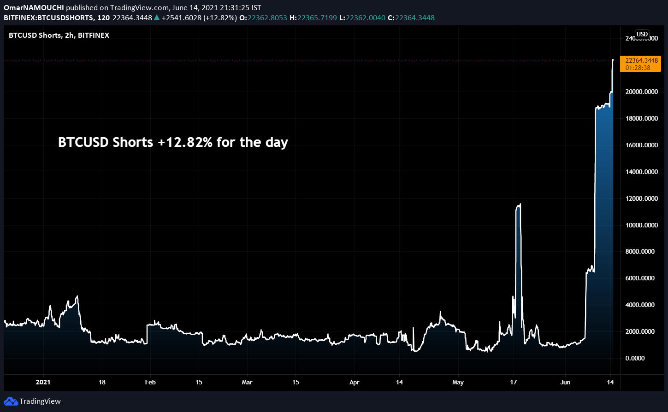The width and height of the screenshot is (668, 412).
Task: Click the chart title BTCUSD Shorts, 2h, BITFINEX
Action: (59, 35)
